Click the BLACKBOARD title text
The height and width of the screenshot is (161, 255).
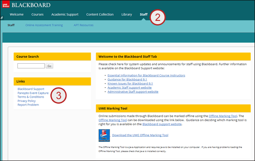[x=31, y=5]
